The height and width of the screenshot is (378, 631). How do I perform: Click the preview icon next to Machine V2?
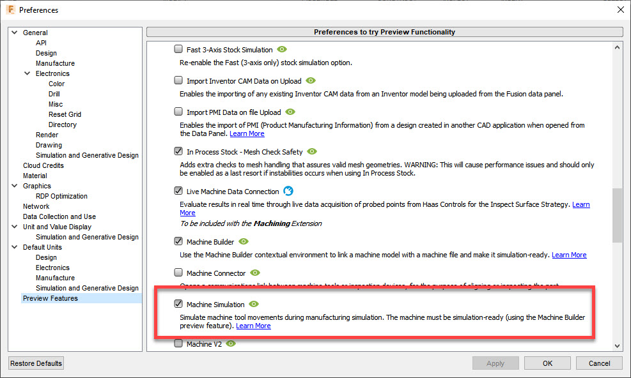coord(230,344)
